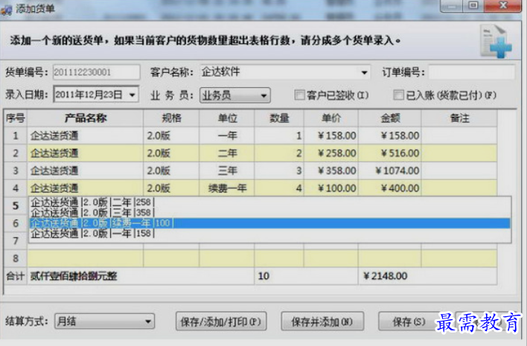
Task: Click row 3 amount ¥1074.00
Action: (x=397, y=170)
